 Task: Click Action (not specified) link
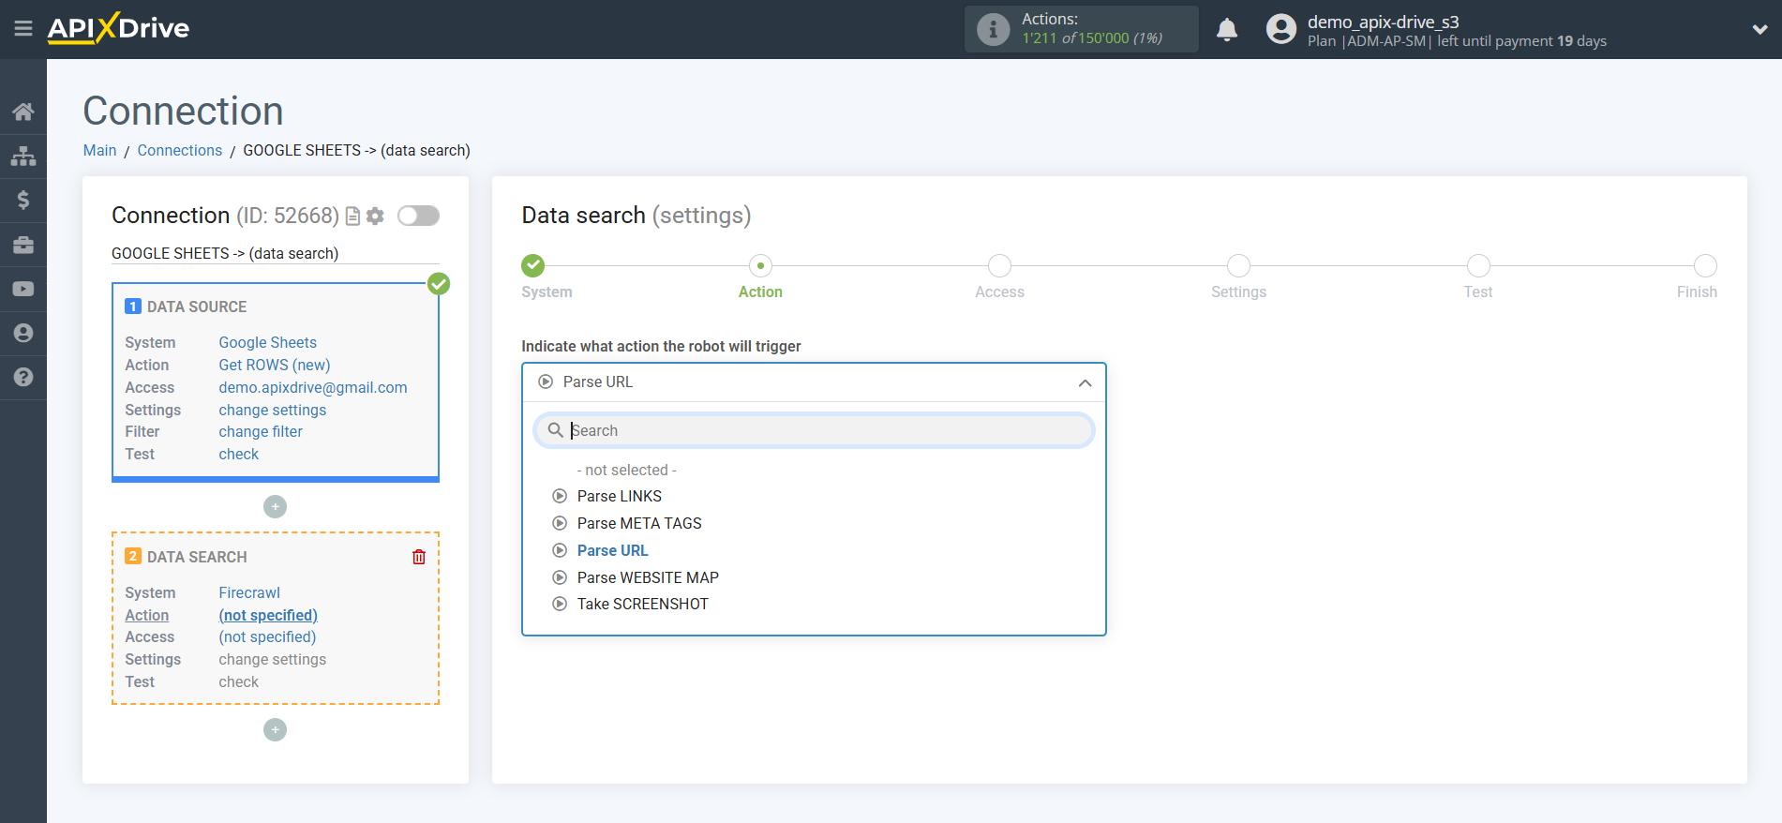(268, 615)
